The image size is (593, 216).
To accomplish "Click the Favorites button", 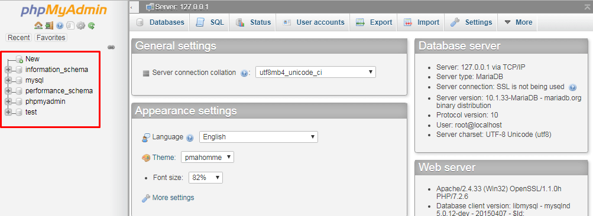I will pyautogui.click(x=51, y=37).
